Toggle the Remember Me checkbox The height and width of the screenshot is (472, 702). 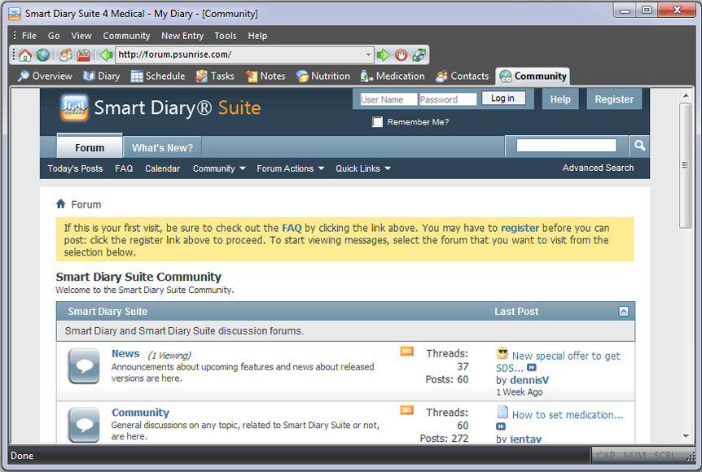[x=377, y=122]
